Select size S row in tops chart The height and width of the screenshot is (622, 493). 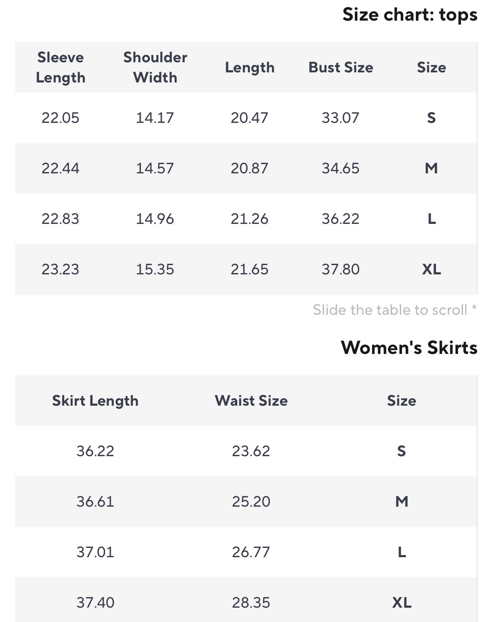click(x=246, y=118)
